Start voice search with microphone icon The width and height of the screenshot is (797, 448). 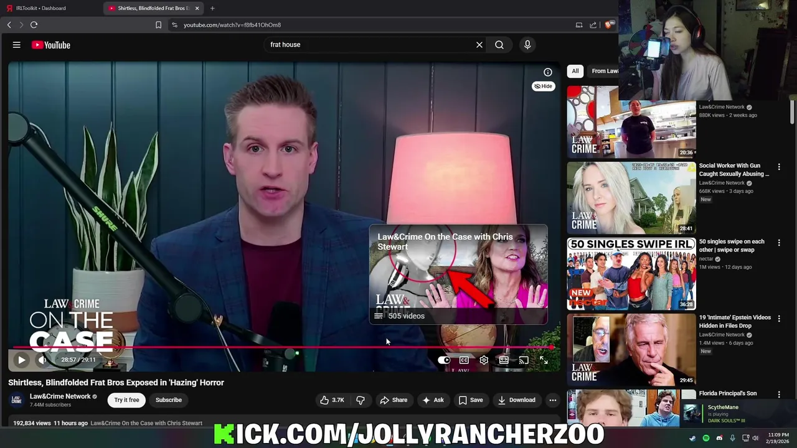[527, 45]
